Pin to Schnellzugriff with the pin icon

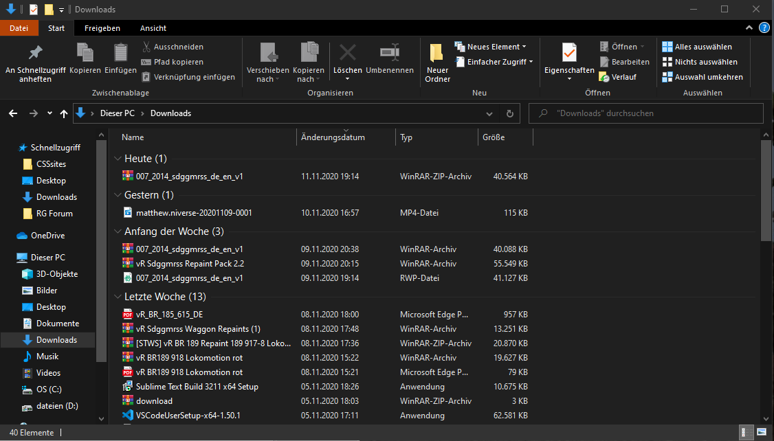point(35,54)
